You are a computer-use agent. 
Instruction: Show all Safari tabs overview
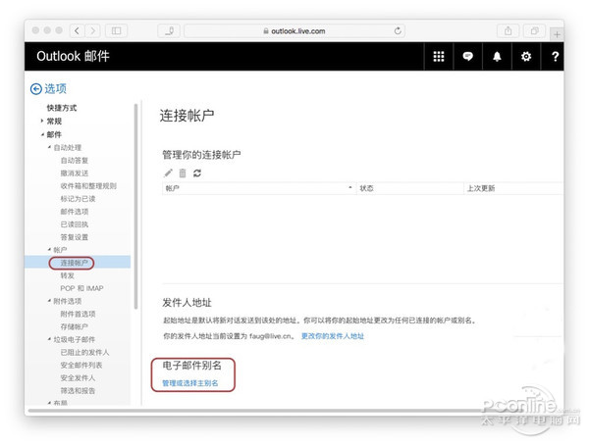pyautogui.click(x=535, y=30)
